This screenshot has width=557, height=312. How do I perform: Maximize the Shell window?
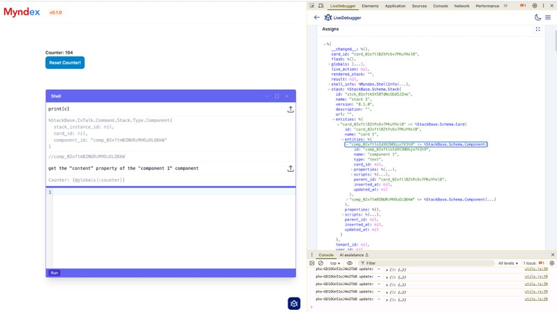[277, 96]
